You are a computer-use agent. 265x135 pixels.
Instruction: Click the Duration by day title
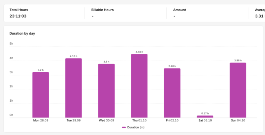22,34
